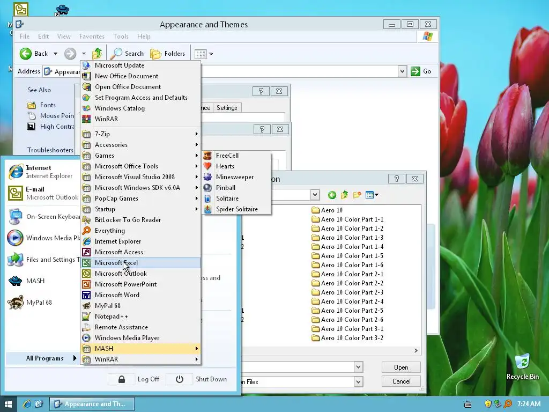This screenshot has height=412, width=549.
Task: Open Remote Assistance entry
Action: 140,327
